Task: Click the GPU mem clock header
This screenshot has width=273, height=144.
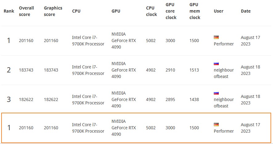Action: (195, 11)
